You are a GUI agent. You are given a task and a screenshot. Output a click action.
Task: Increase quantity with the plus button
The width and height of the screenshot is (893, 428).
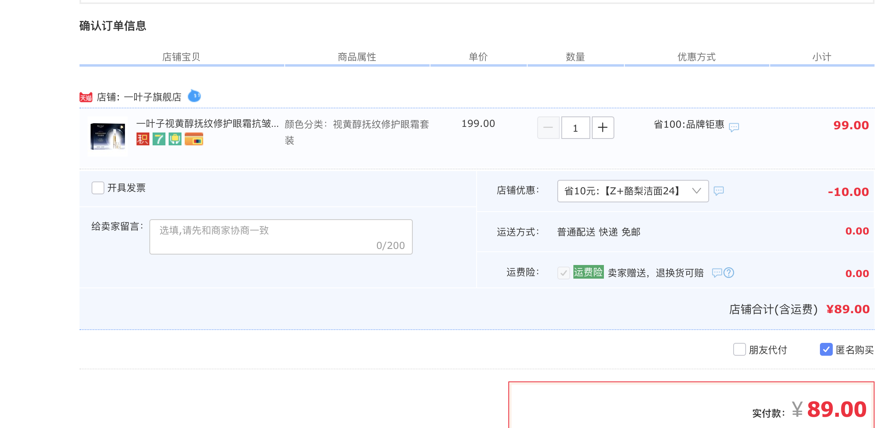(x=603, y=128)
